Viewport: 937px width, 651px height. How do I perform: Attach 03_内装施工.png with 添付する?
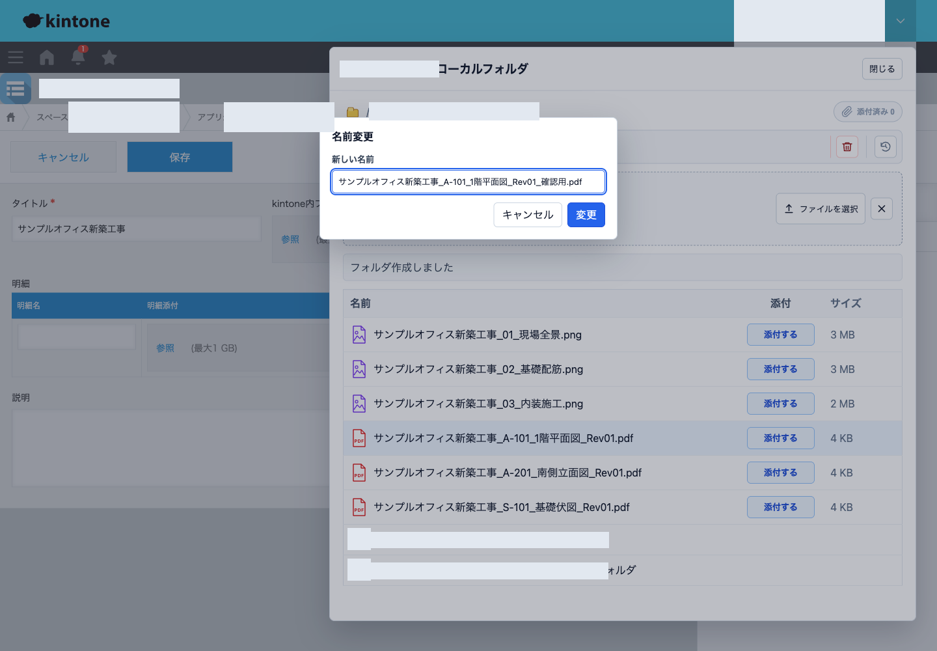click(x=781, y=404)
